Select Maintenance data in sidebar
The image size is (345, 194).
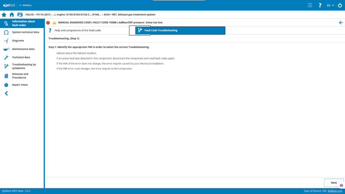23,49
